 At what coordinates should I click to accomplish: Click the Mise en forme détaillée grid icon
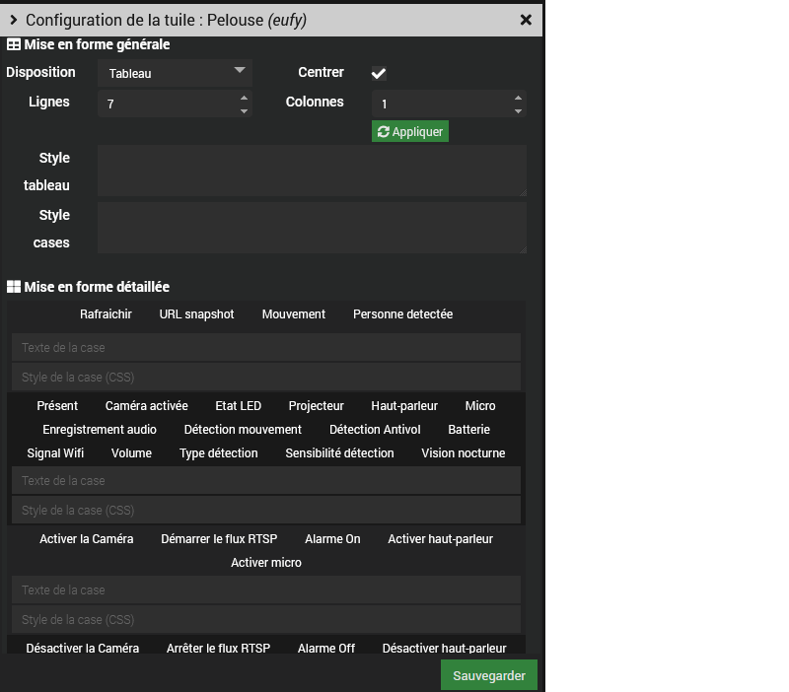pos(14,287)
